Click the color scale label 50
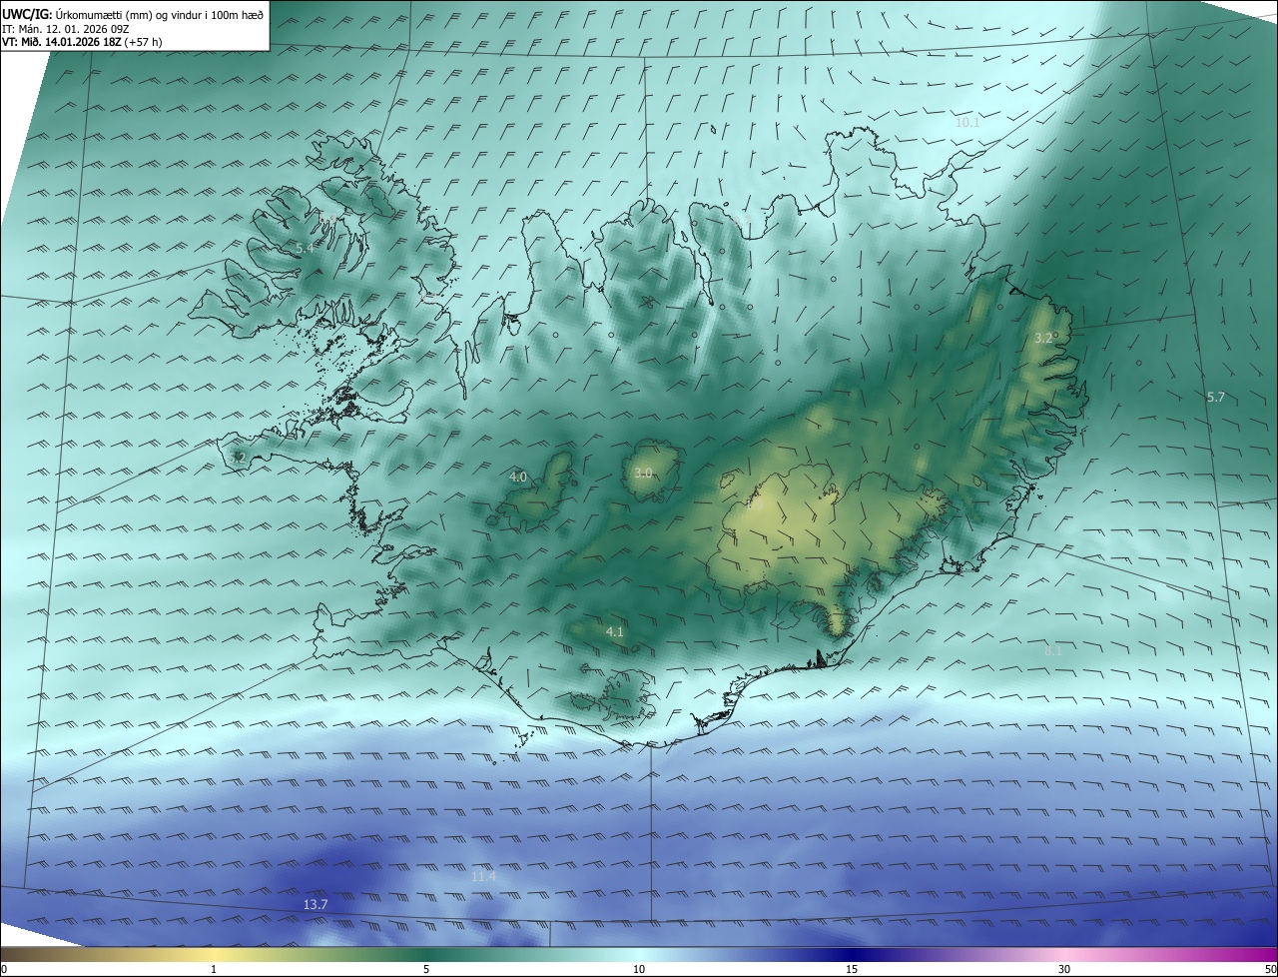The width and height of the screenshot is (1278, 977). coord(1270,969)
